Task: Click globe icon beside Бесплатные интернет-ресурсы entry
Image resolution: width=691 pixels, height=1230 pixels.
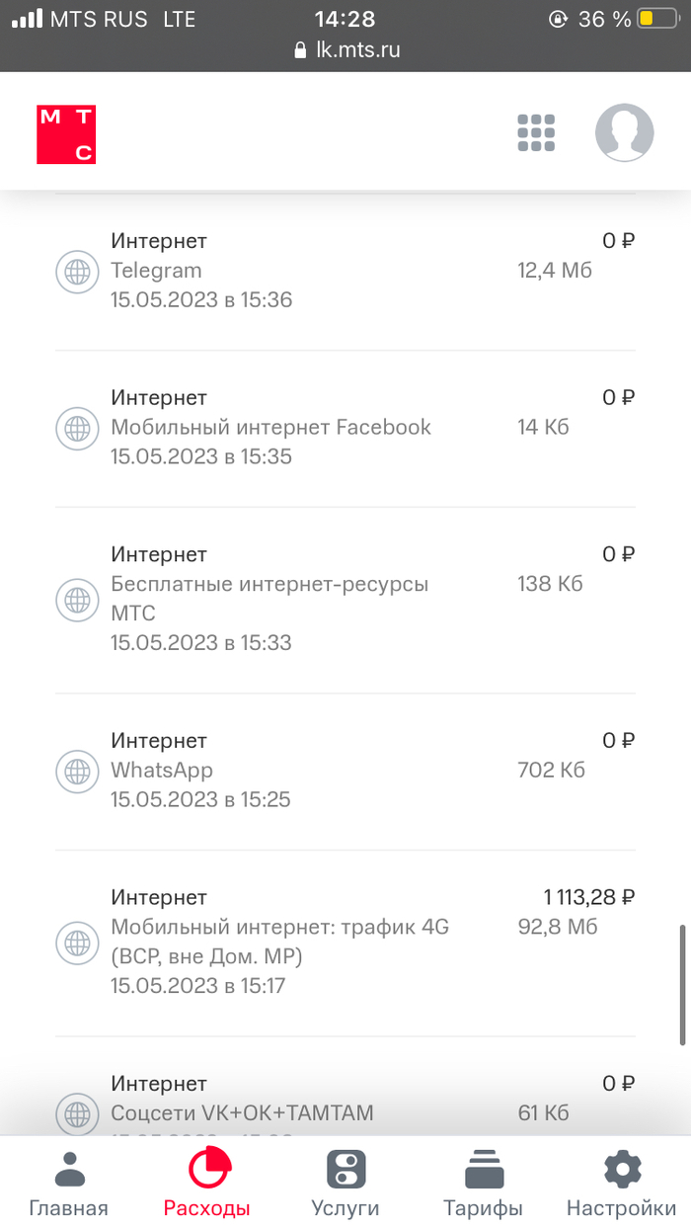Action: click(x=76, y=599)
